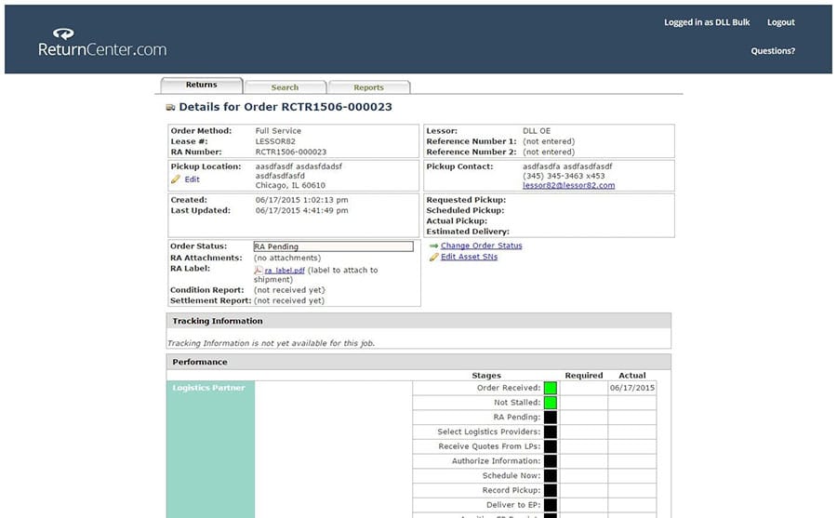Click the truck icon beside Details for Order
837x518 pixels.
(x=171, y=107)
